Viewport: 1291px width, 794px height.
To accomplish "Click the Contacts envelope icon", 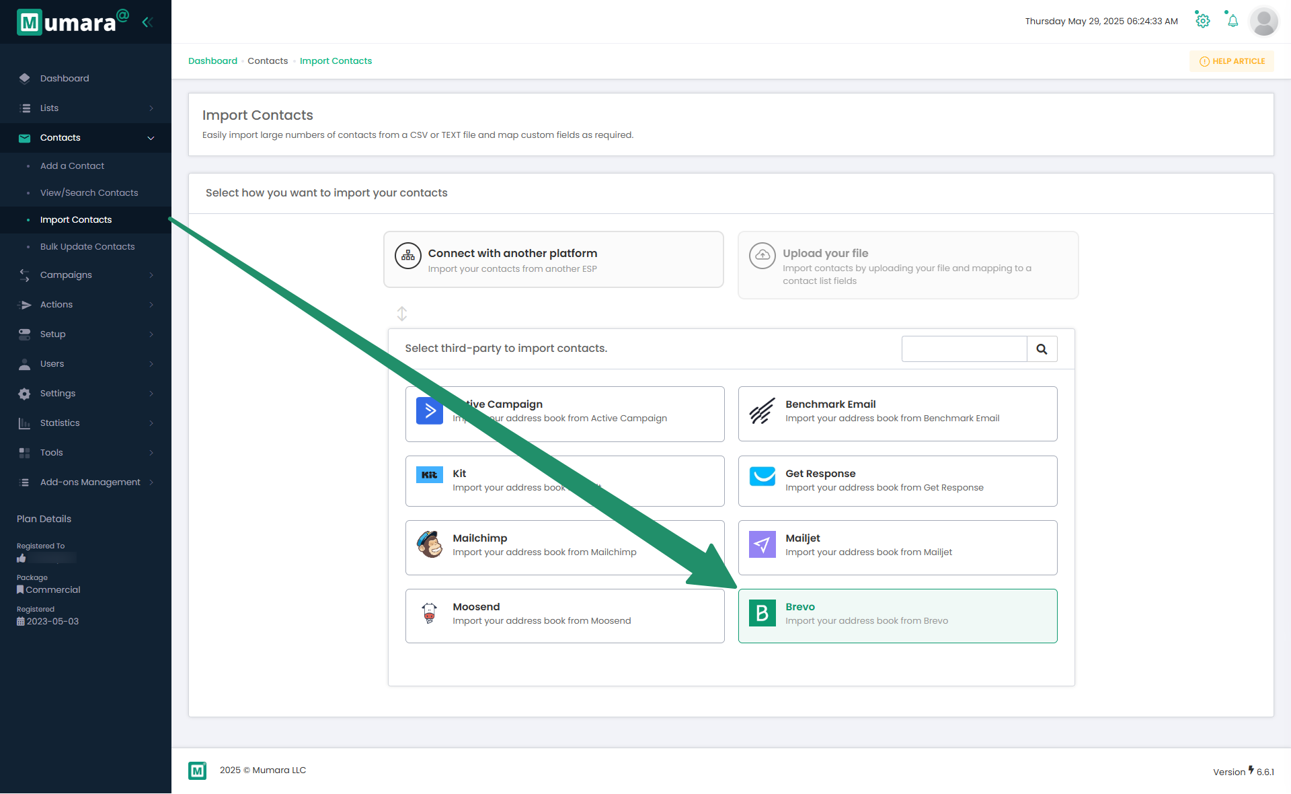I will click(25, 138).
